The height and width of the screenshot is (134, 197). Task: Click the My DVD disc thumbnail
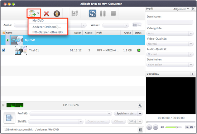(x=17, y=40)
